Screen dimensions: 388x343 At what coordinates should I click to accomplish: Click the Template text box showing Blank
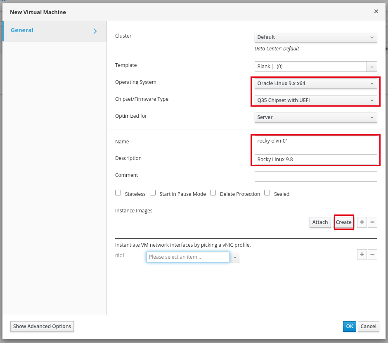[x=310, y=67]
